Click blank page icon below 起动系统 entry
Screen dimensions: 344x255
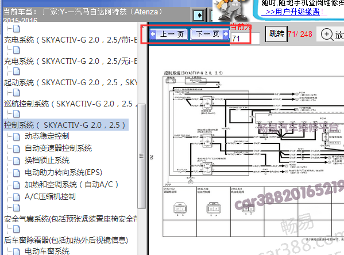click(17, 93)
